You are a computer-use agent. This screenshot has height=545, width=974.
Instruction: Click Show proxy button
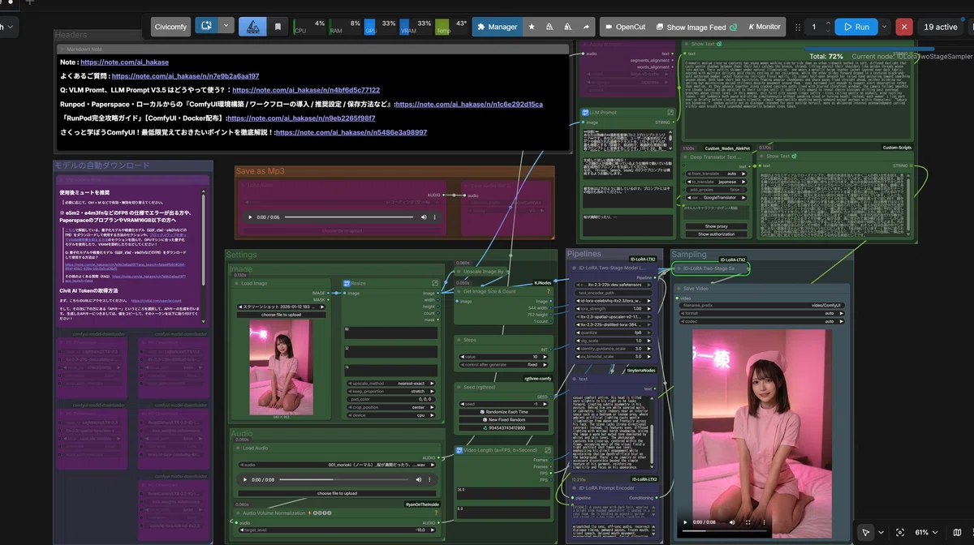pos(717,226)
